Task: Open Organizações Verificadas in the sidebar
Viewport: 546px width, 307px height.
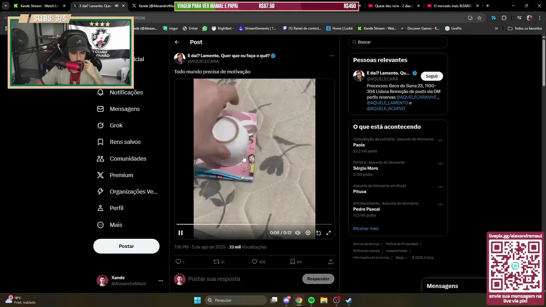Action: 128,192
